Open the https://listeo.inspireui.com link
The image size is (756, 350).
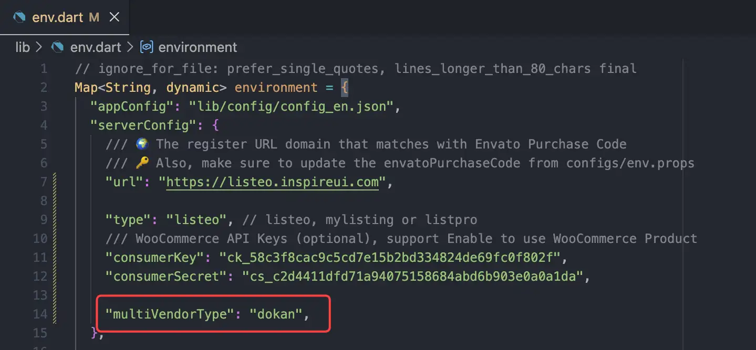coord(272,182)
